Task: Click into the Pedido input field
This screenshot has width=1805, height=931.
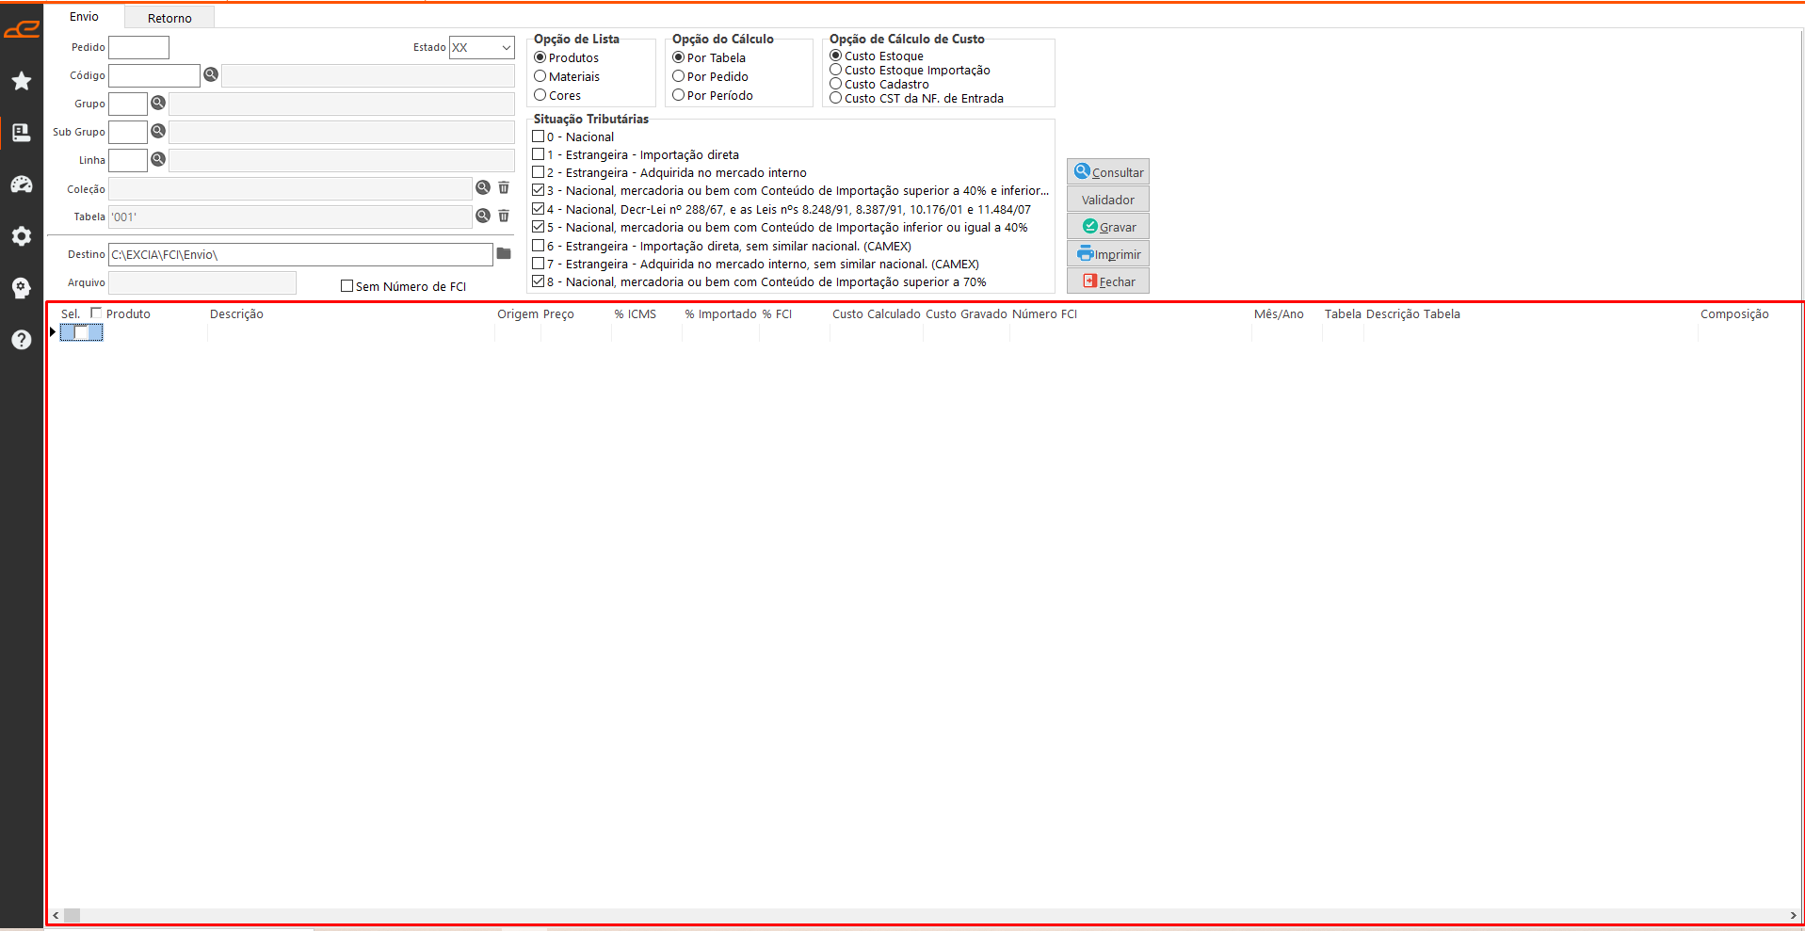Action: coord(138,47)
